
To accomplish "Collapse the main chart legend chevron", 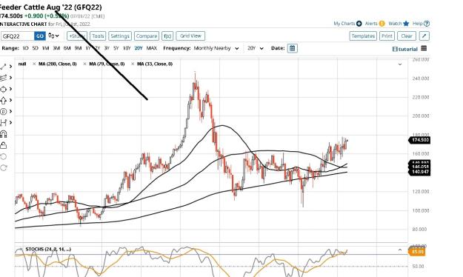I will point(400,64).
